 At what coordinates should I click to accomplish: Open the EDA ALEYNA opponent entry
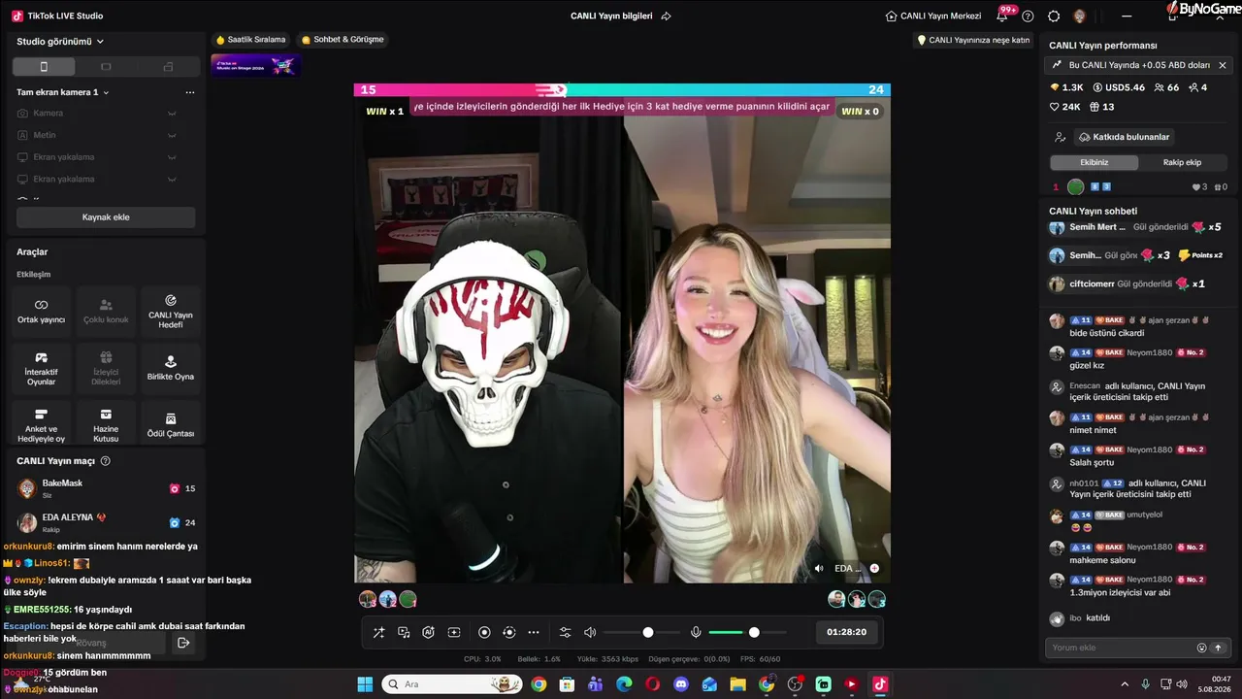point(106,522)
